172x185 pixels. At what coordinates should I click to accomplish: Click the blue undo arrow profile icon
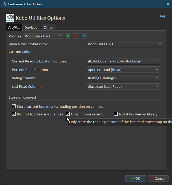(84, 36)
